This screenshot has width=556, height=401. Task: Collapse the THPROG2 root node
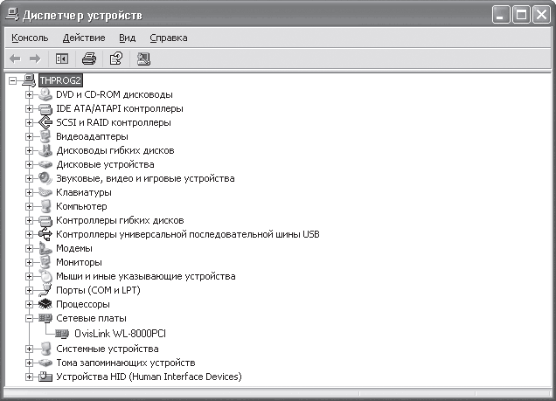[12, 80]
